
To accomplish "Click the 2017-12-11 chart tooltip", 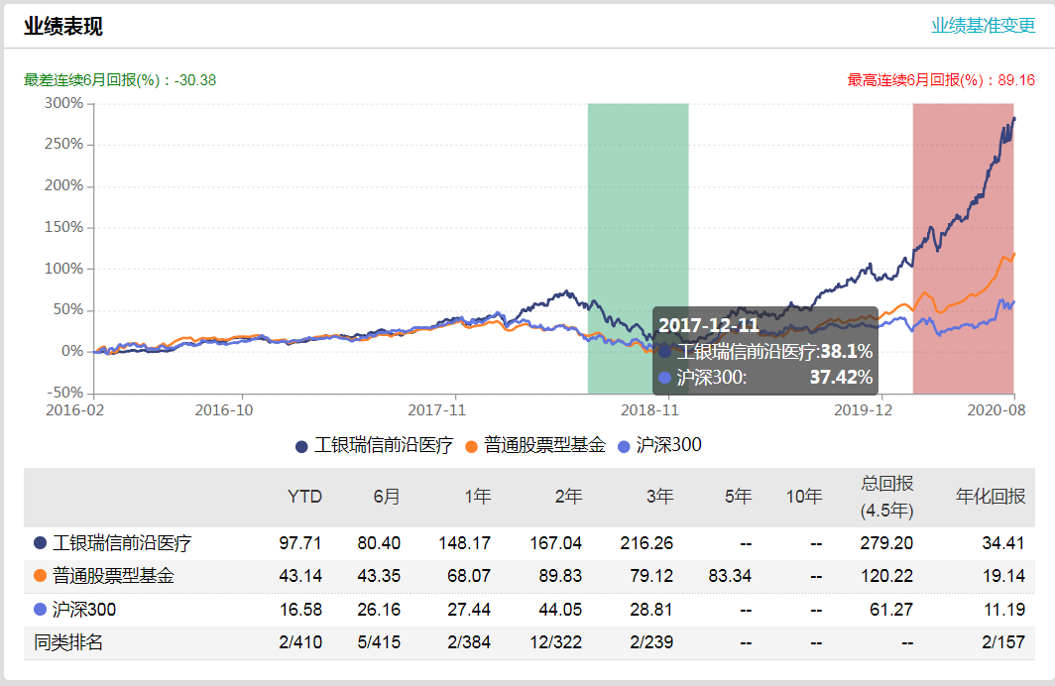I will coord(765,350).
